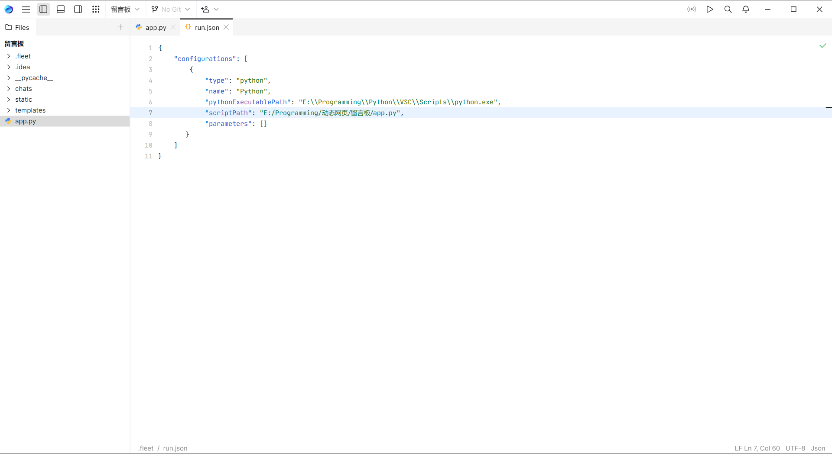This screenshot has height=454, width=832.
Task: Open the add collaborator dropdown
Action: (x=210, y=9)
